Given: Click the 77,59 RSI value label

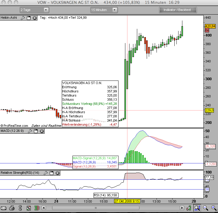Looking at the screenshot, I should click(x=209, y=177).
